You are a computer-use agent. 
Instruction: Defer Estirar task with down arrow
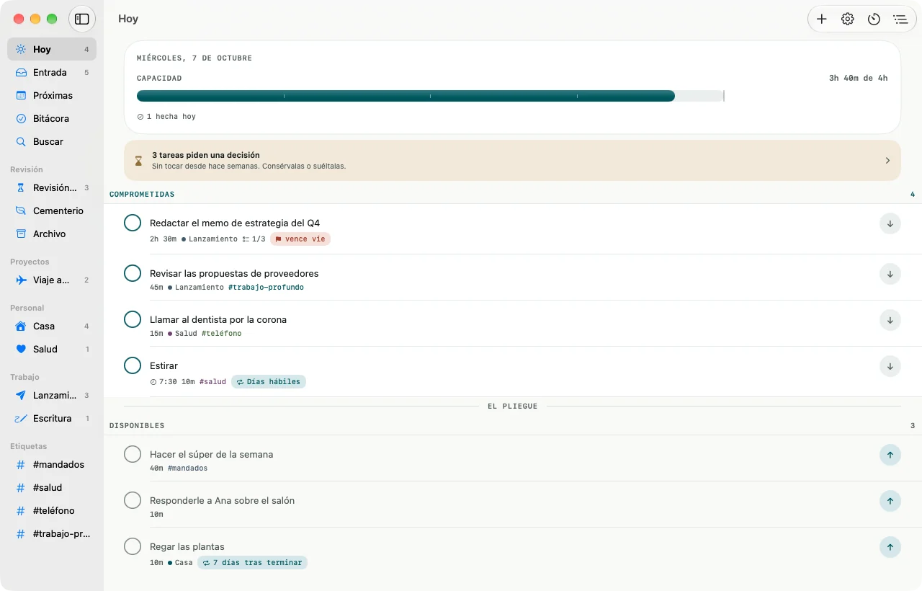click(x=890, y=366)
